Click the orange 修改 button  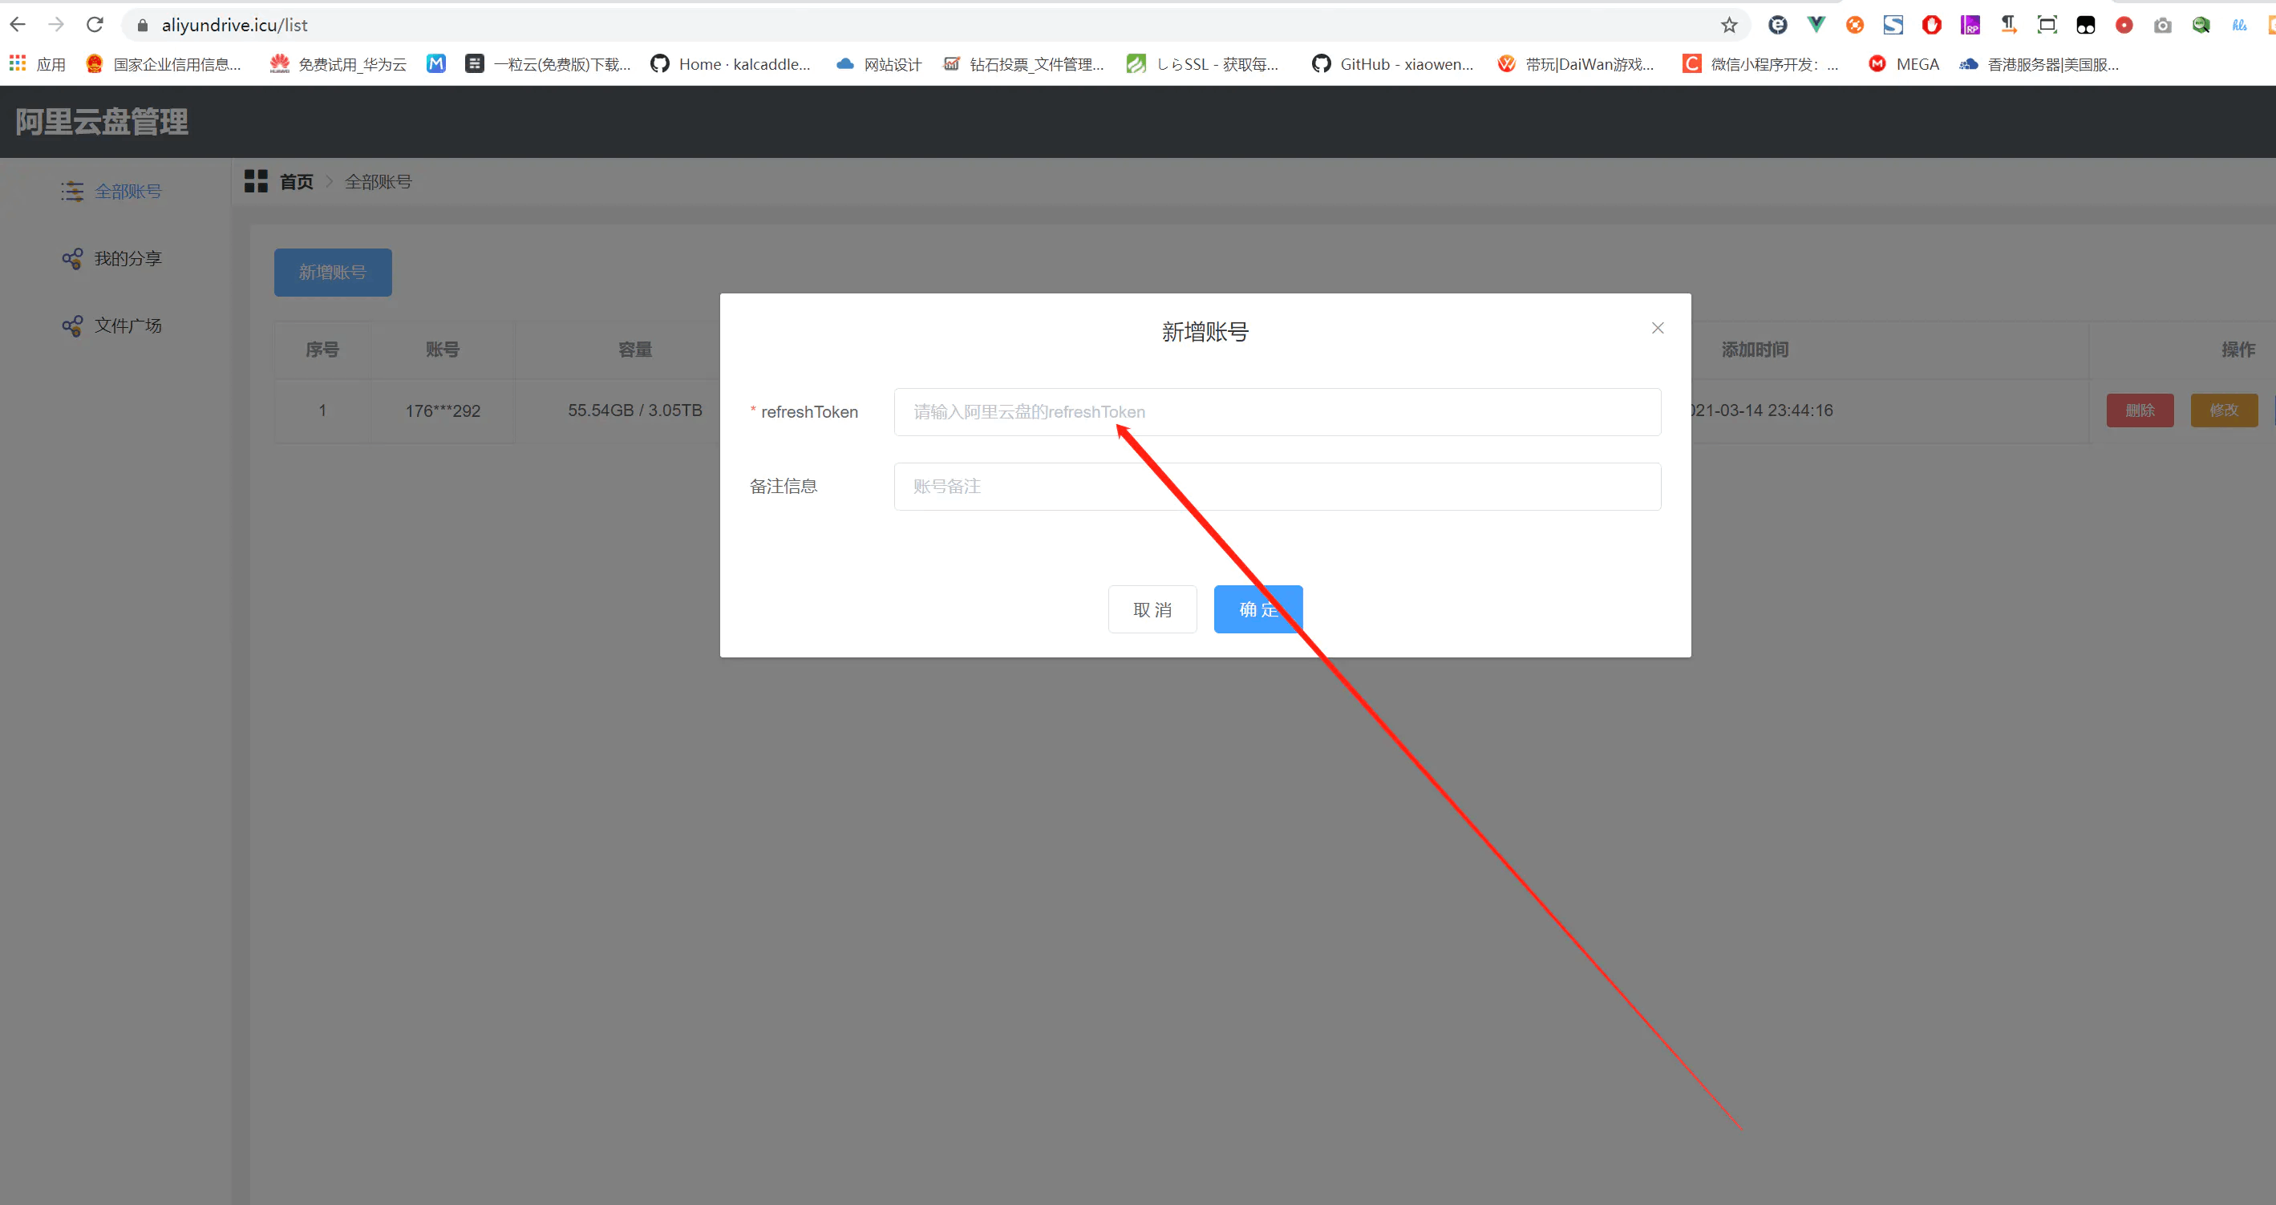pos(2223,410)
